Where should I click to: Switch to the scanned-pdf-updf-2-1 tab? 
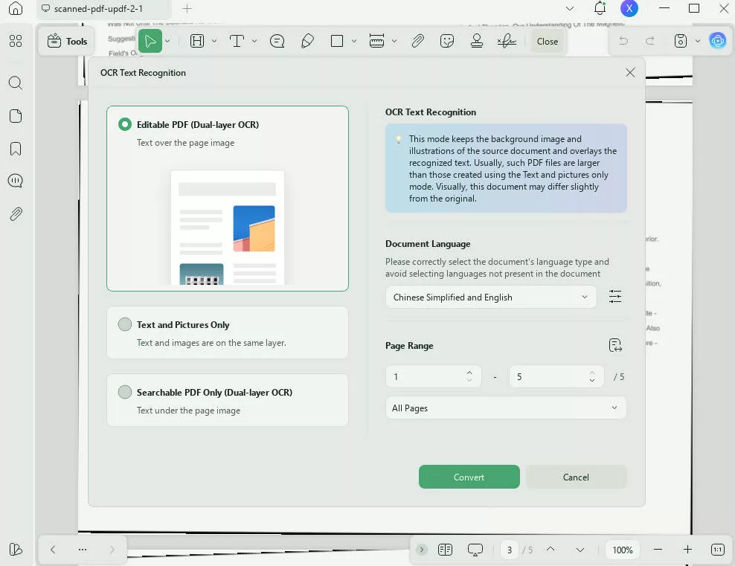tap(98, 9)
